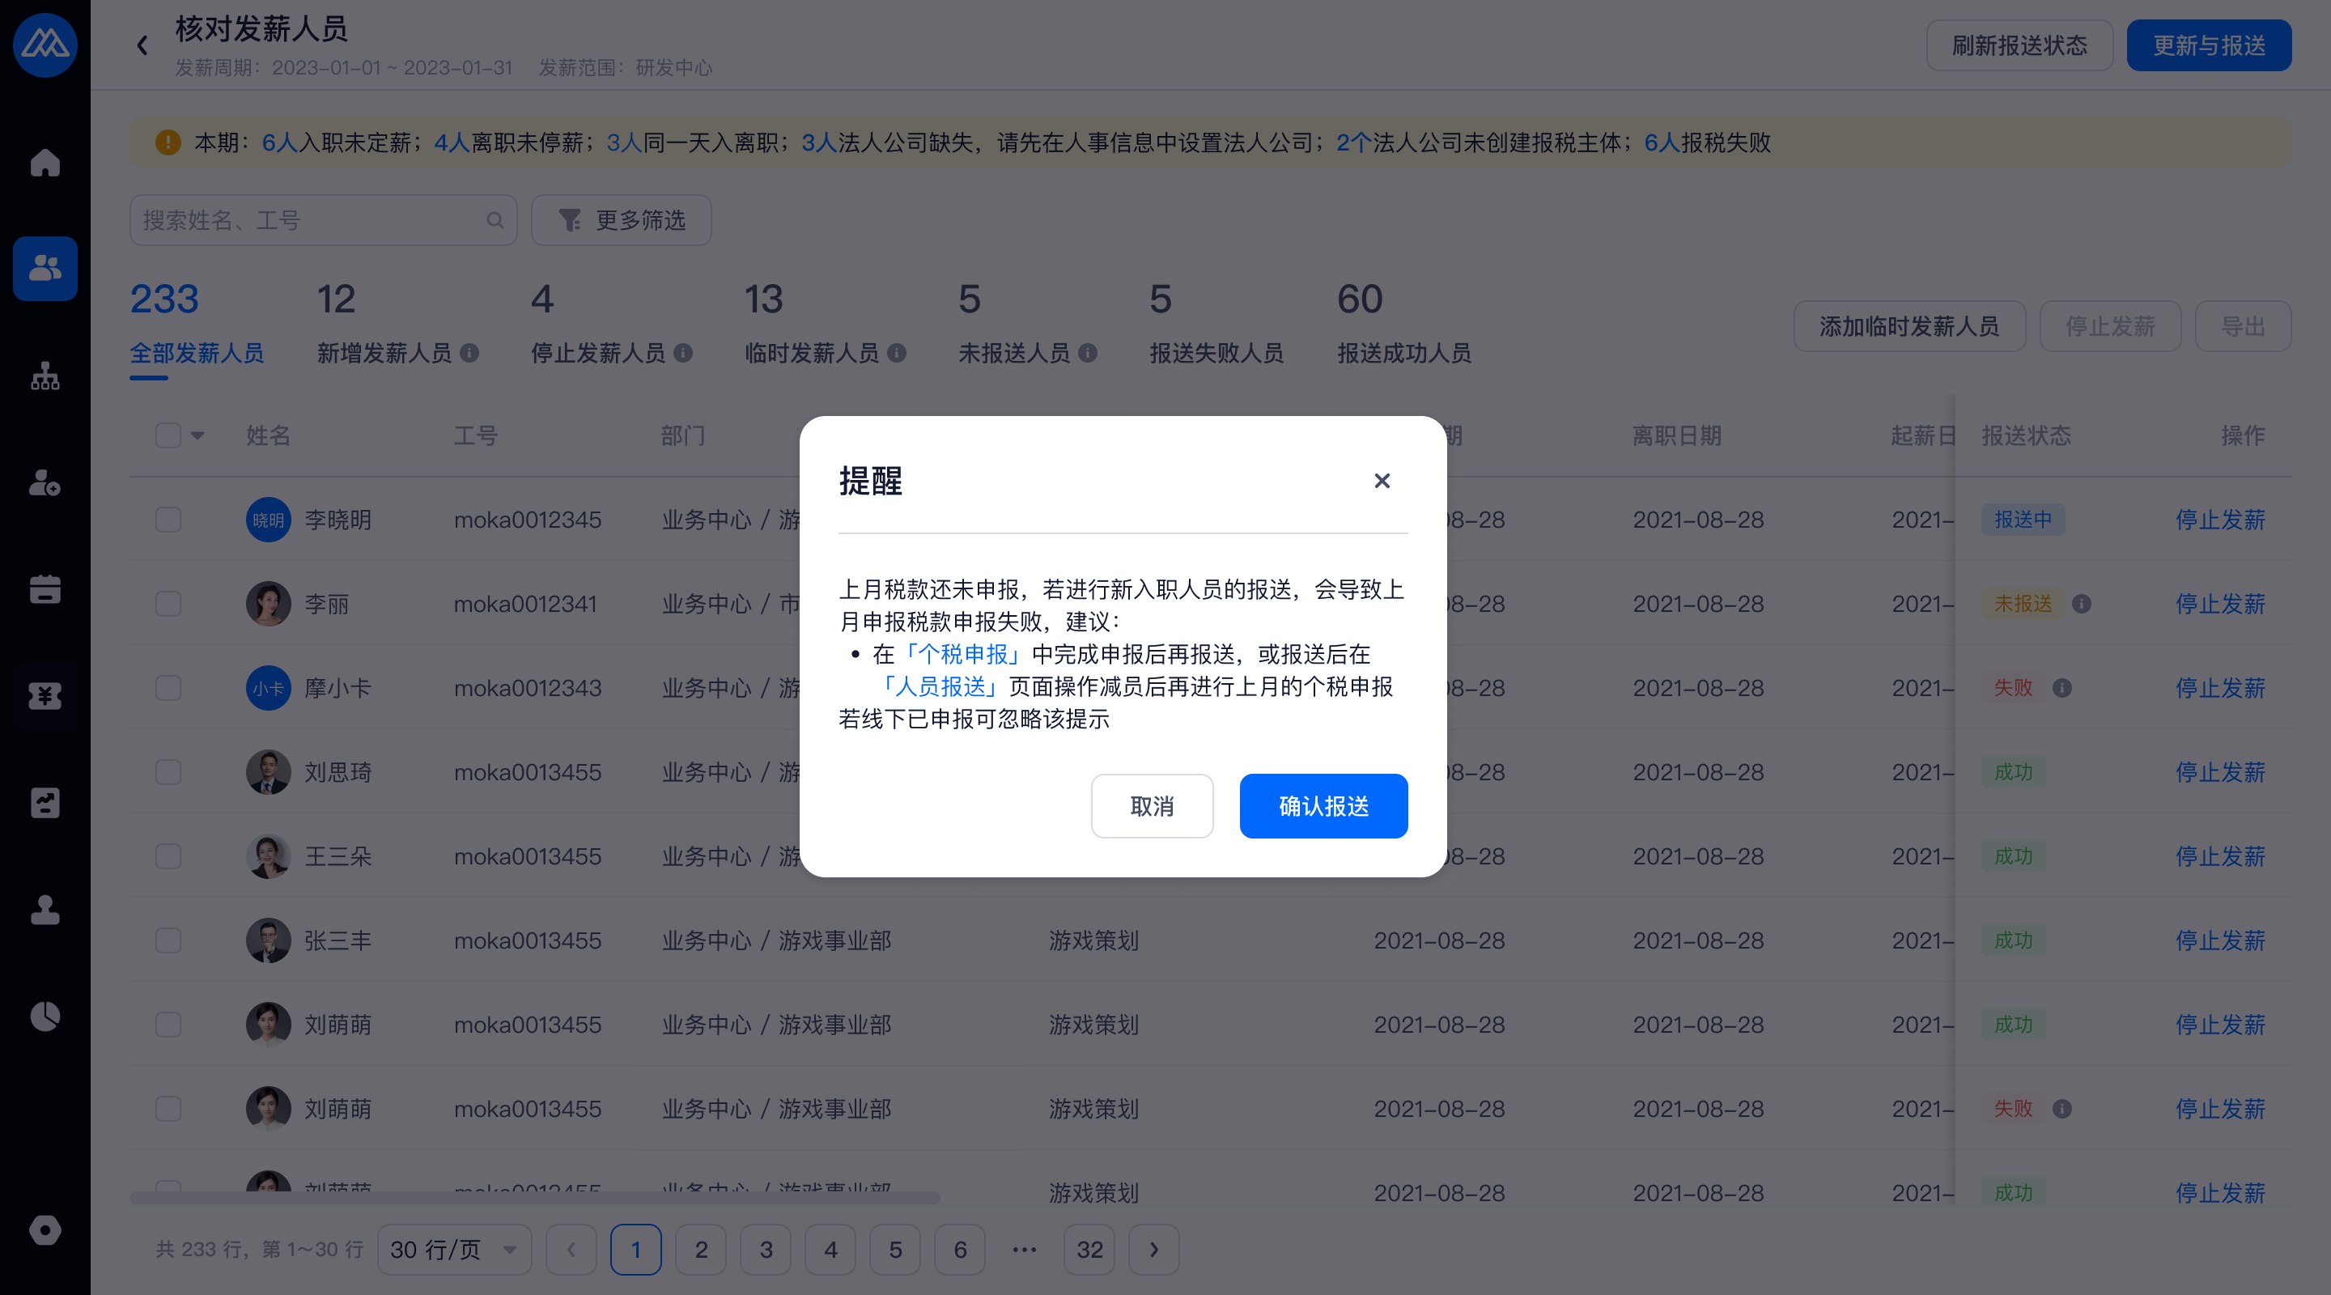Go to page 32
The image size is (2331, 1295).
(1089, 1250)
